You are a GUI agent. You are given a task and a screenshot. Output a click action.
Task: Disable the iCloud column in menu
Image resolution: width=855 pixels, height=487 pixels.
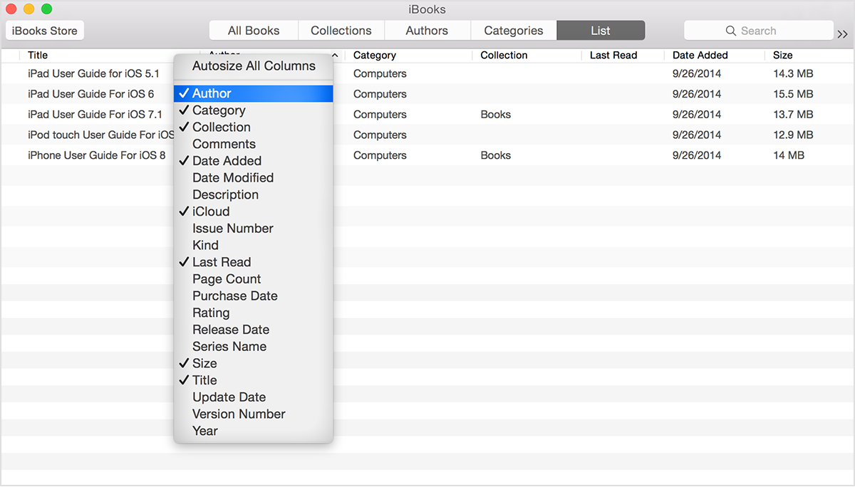pyautogui.click(x=253, y=211)
